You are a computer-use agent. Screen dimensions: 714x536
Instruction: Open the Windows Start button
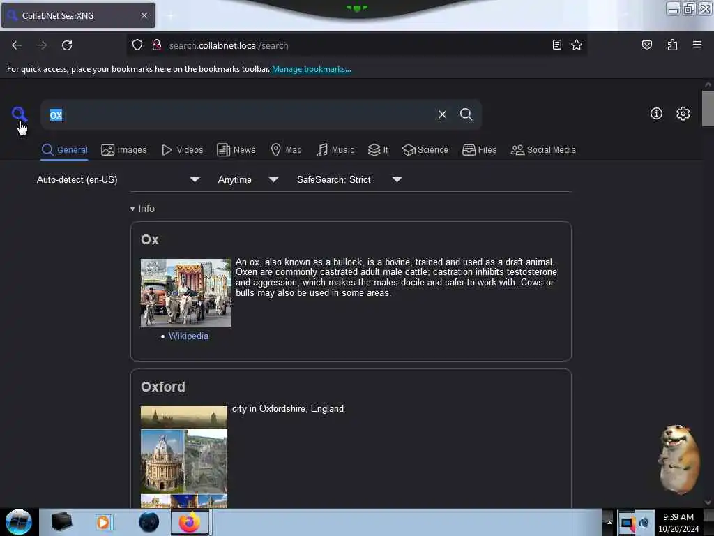19,522
